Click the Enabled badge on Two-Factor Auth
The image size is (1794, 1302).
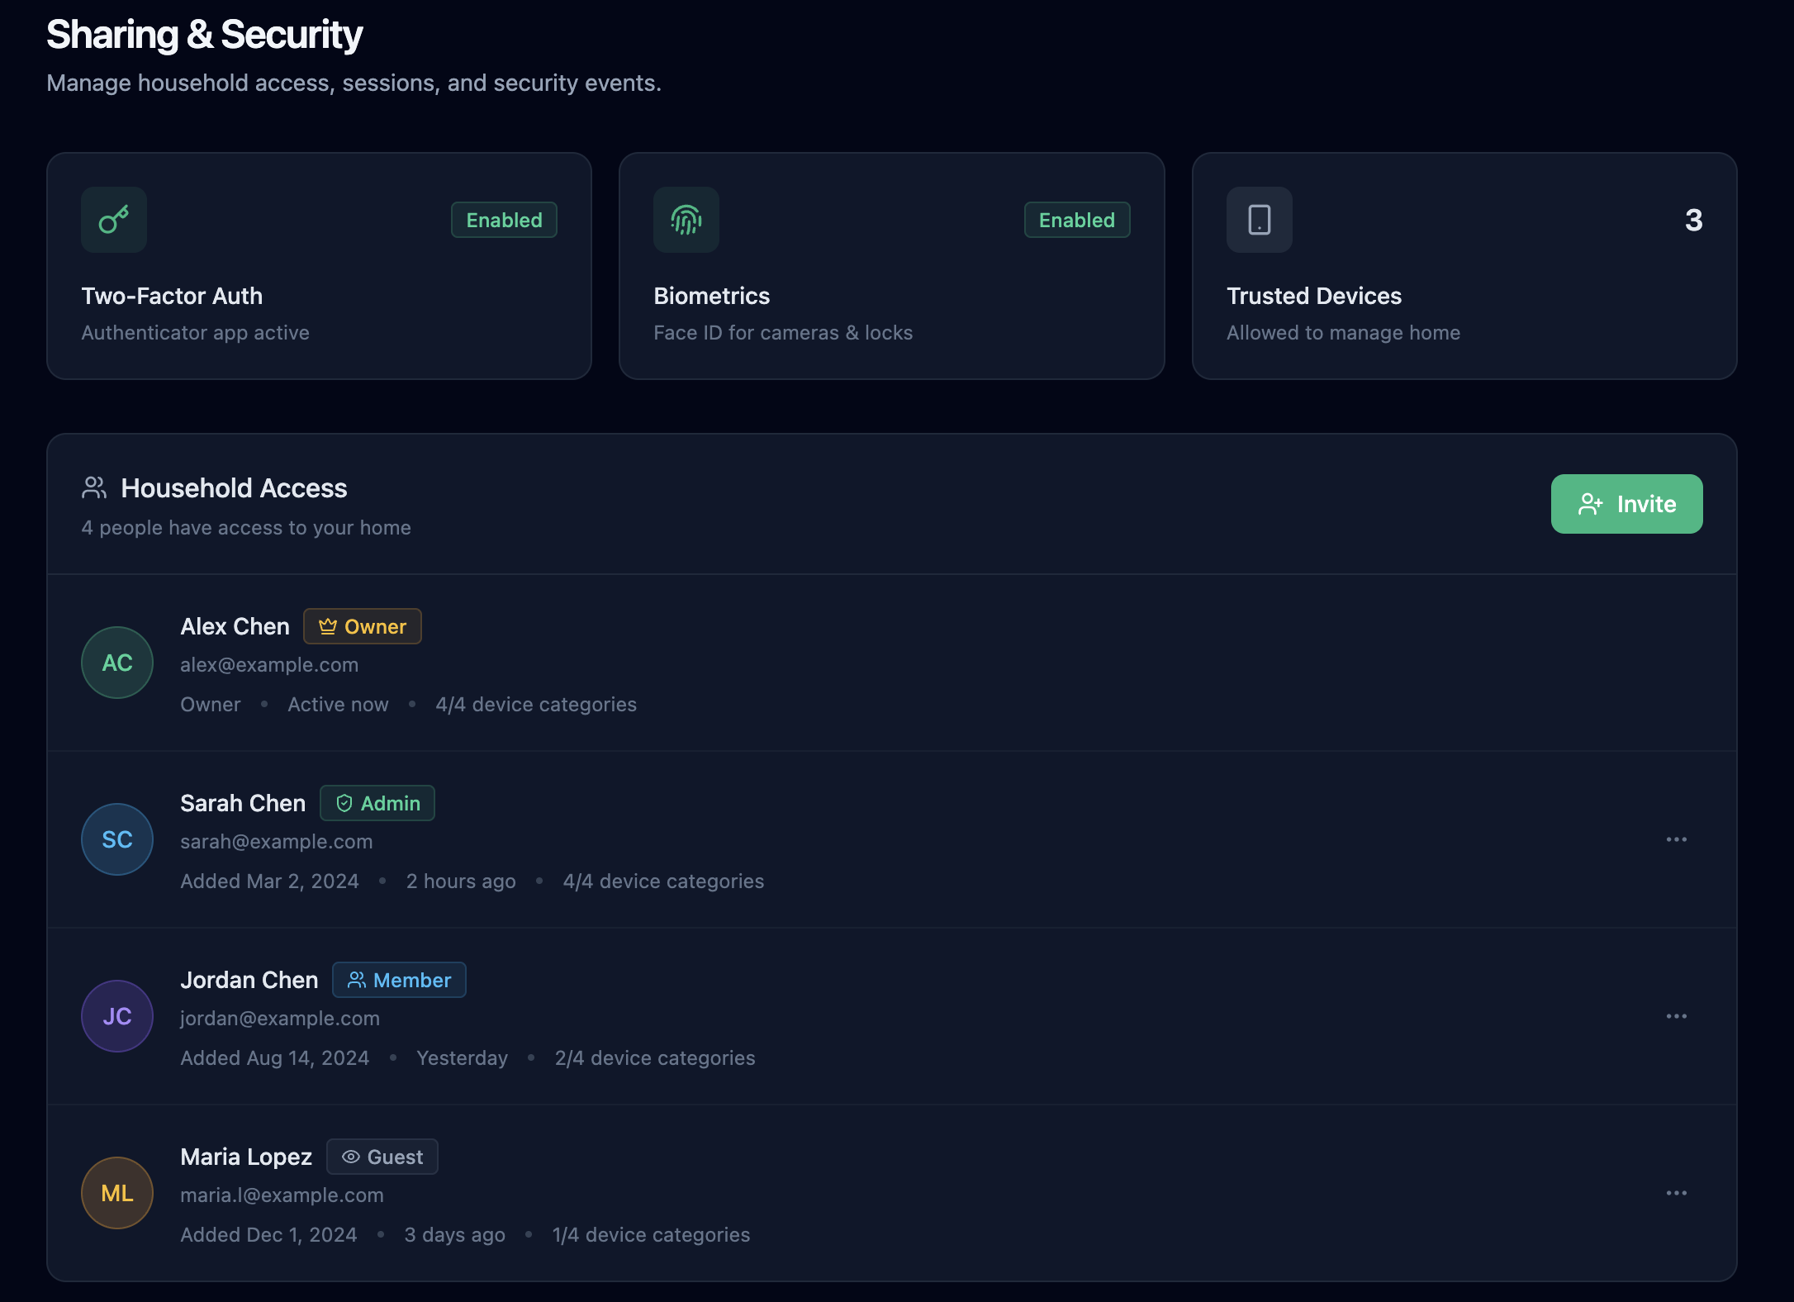pos(504,220)
